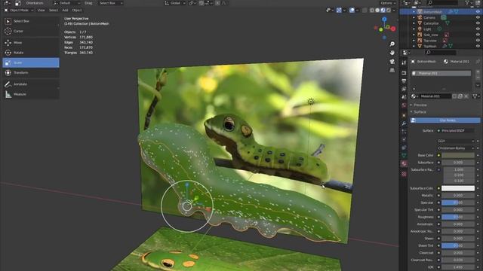Open the Drag Select Box dropdown
Image resolution: width=483 pixels, height=271 pixels.
click(x=111, y=3)
